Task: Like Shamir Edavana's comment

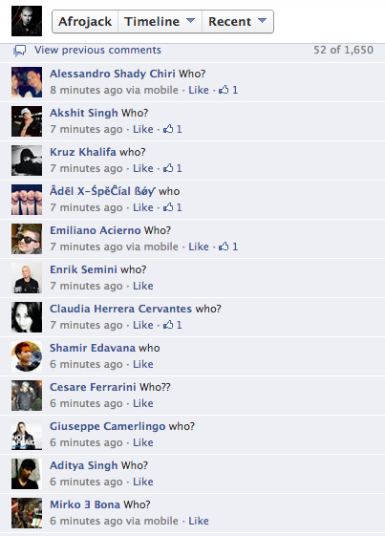Action: (143, 364)
